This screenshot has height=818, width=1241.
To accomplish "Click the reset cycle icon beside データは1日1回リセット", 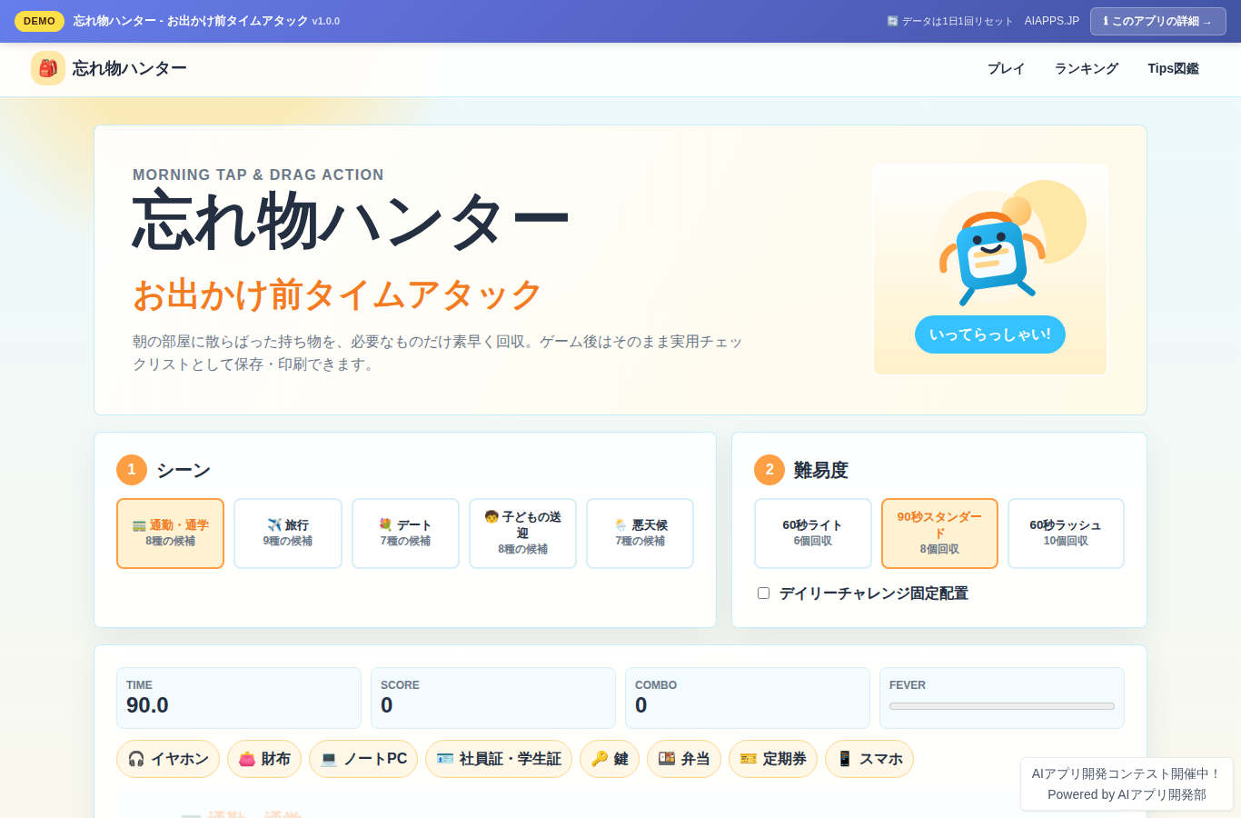I will (x=892, y=21).
